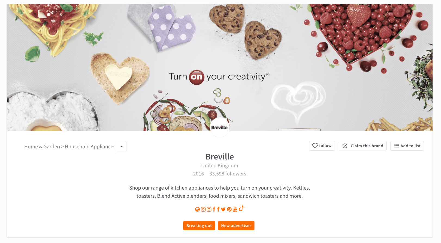This screenshot has width=441, height=243.
Task: Open Household Appliances breadcrumb link
Action: click(x=90, y=146)
